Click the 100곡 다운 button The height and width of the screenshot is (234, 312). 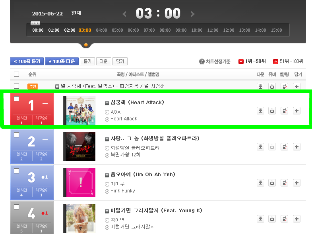pos(62,61)
